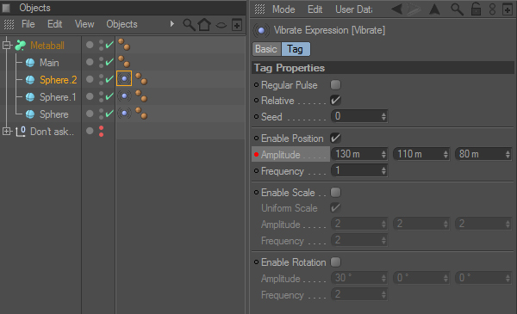The height and width of the screenshot is (314, 517).
Task: Click the up arrow in Attributes manager
Action: click(x=434, y=9)
